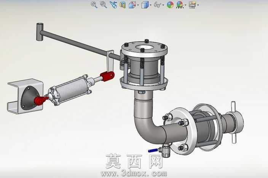
Task: Click the Apply Scene icon
Action: click(x=180, y=5)
